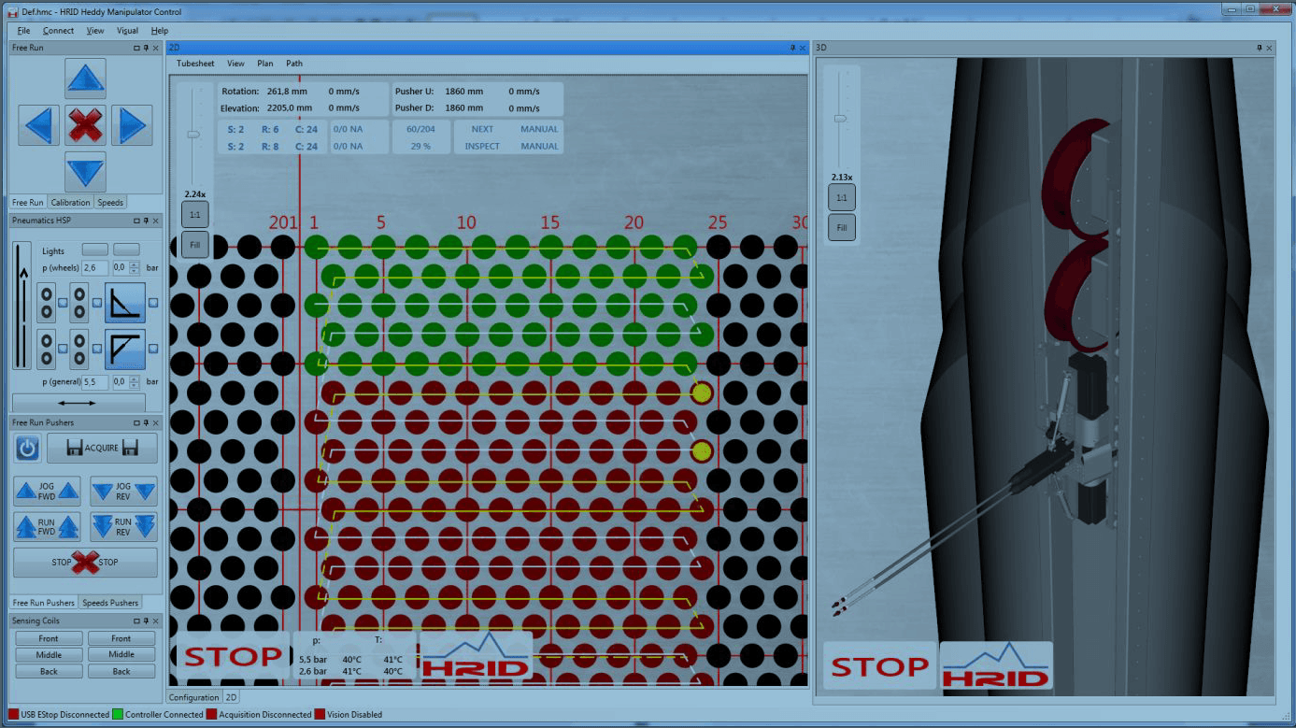
Task: Expand the Path menu in 2D panel
Action: tap(294, 64)
